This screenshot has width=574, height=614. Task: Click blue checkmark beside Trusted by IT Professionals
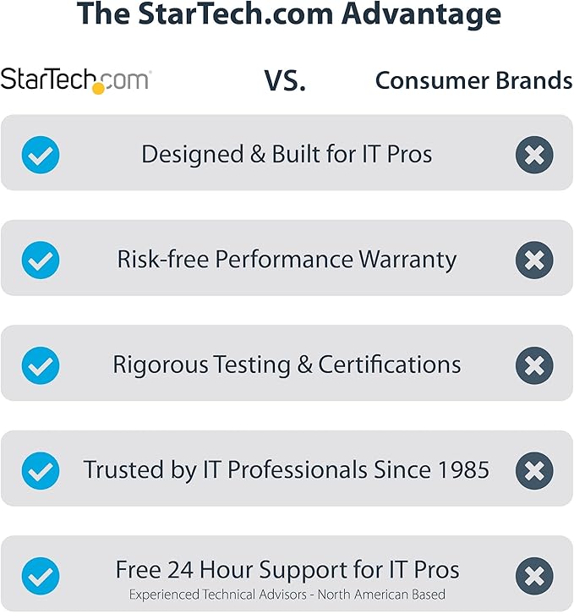point(41,471)
